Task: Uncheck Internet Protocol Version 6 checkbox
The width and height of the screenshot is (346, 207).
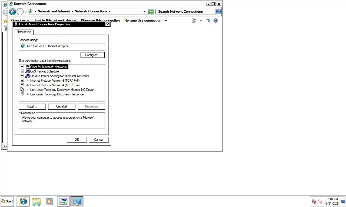Action: click(x=22, y=80)
